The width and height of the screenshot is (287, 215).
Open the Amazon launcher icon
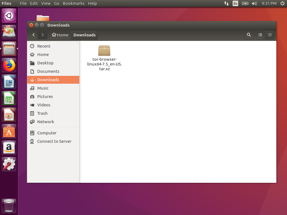9,148
